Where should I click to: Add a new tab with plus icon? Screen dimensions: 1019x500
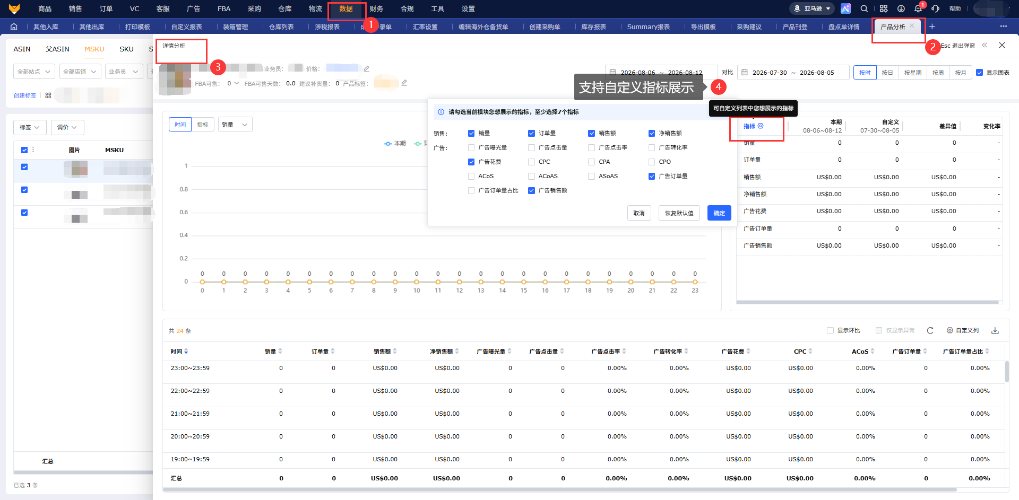pyautogui.click(x=932, y=27)
